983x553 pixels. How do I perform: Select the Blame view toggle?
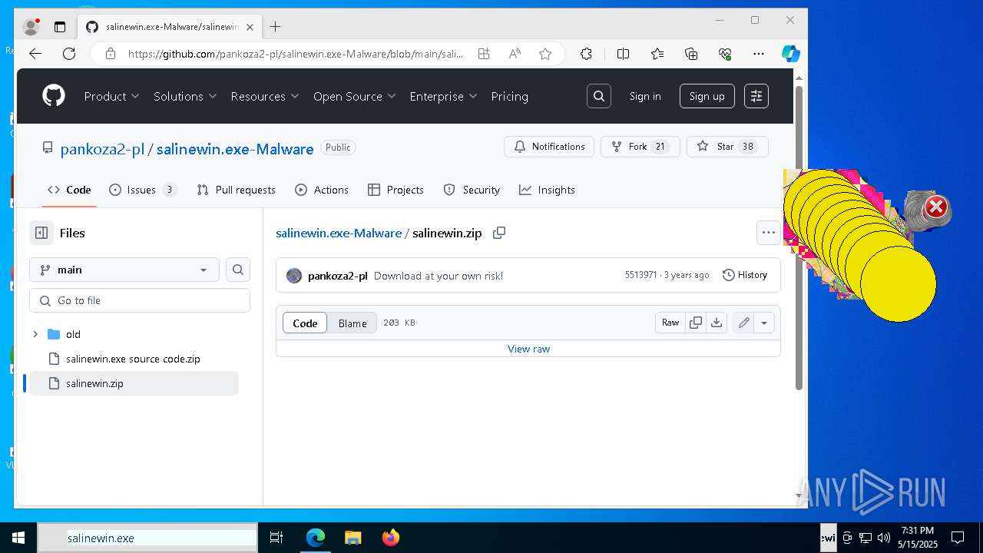click(352, 323)
